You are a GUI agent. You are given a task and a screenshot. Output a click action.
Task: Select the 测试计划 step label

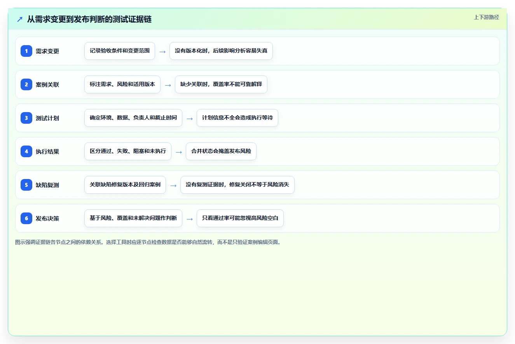point(47,118)
